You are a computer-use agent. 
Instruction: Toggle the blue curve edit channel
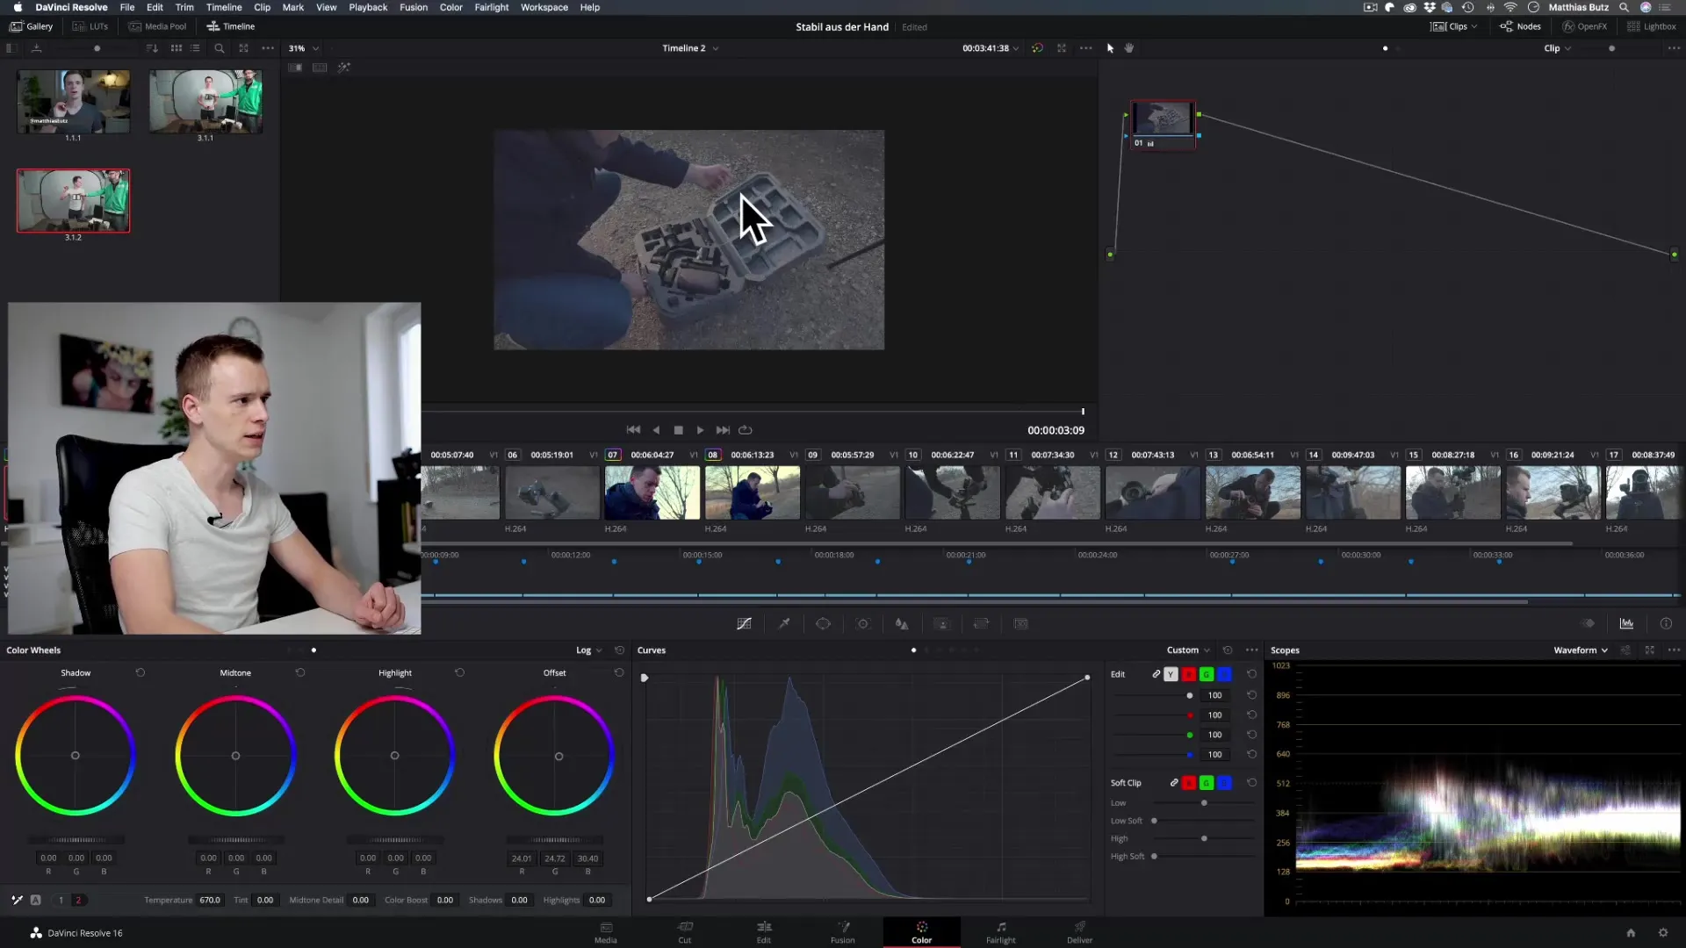point(1225,674)
